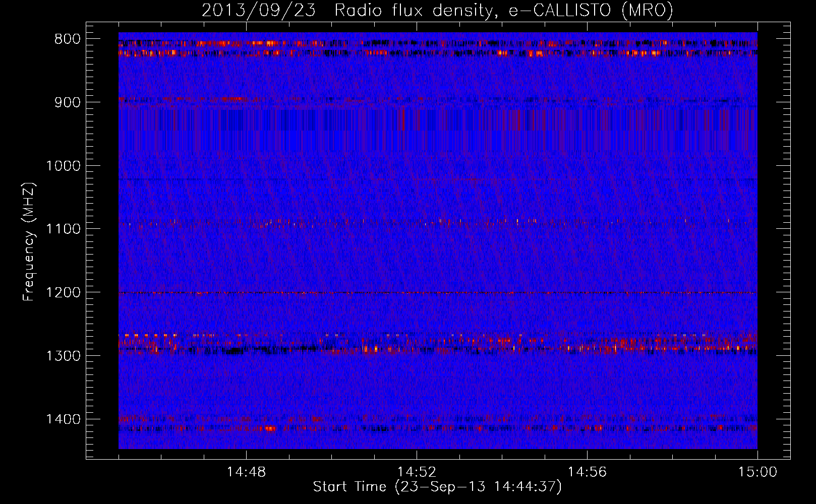This screenshot has height=504, width=816.
Task: Select the 14:52 time tick label
Action: tap(417, 472)
